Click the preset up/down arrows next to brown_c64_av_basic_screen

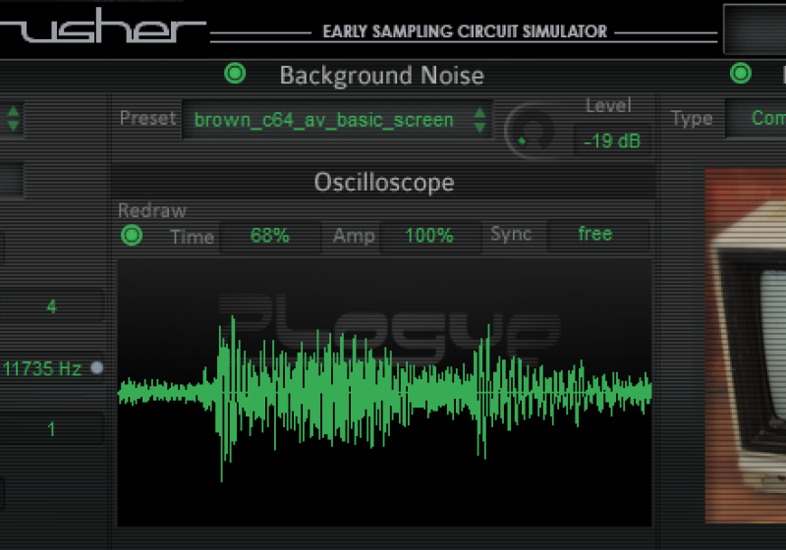479,120
